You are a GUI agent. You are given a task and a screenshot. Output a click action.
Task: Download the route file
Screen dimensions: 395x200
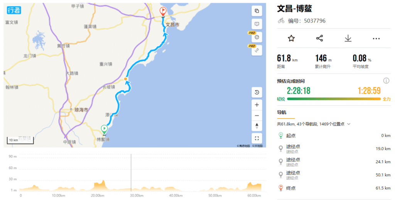[348, 38]
